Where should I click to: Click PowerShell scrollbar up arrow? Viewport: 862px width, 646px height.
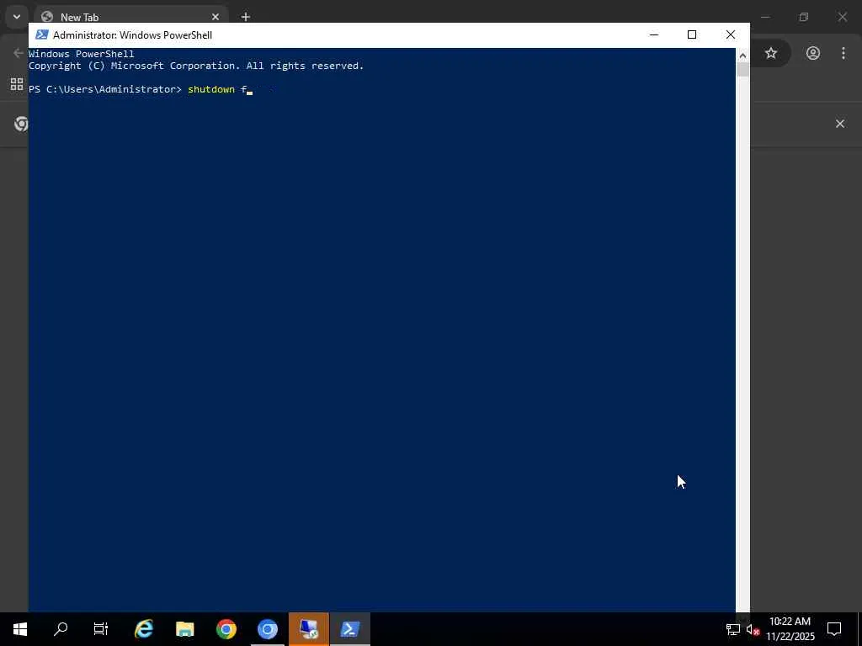point(742,56)
